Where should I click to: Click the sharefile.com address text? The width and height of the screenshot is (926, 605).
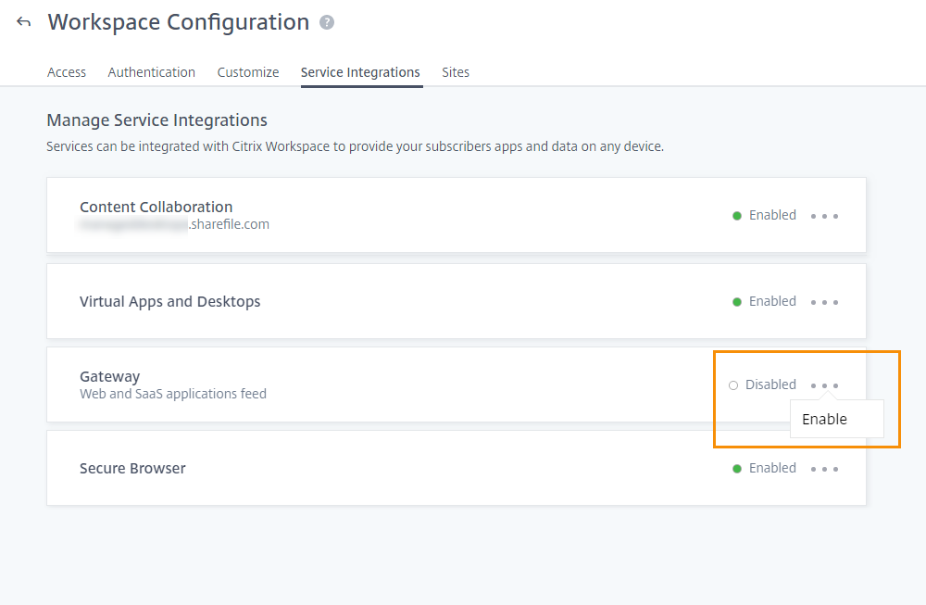click(x=228, y=224)
